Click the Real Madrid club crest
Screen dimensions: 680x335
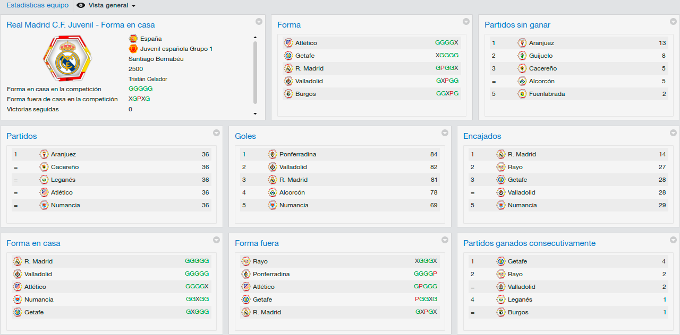coord(67,58)
